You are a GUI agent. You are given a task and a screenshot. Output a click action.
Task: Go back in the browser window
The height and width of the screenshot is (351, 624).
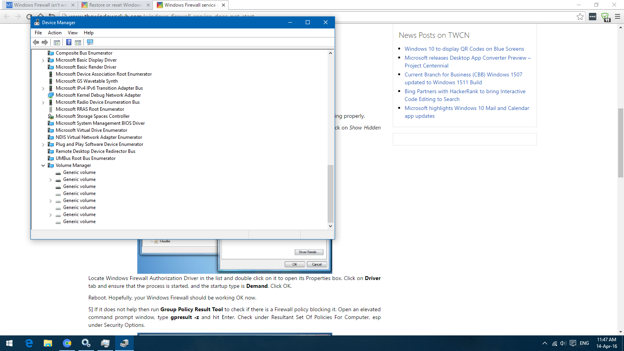[x=7, y=16]
